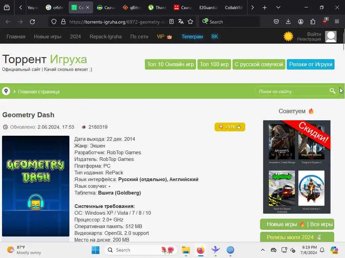Switch to the E2Guardian tab
Image resolution: width=345 pixels, height=258 pixels.
click(208, 7)
